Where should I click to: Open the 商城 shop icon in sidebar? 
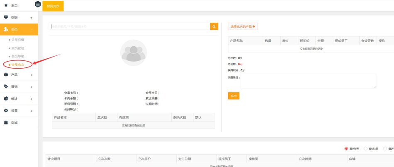click(x=6, y=123)
